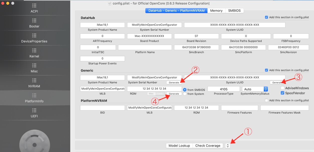Select the Hack segment under ROM
The height and width of the screenshot is (152, 314).
tap(160, 94)
